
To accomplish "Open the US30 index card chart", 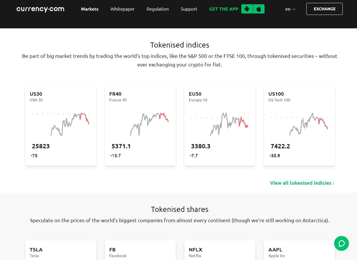I will pyautogui.click(x=61, y=125).
